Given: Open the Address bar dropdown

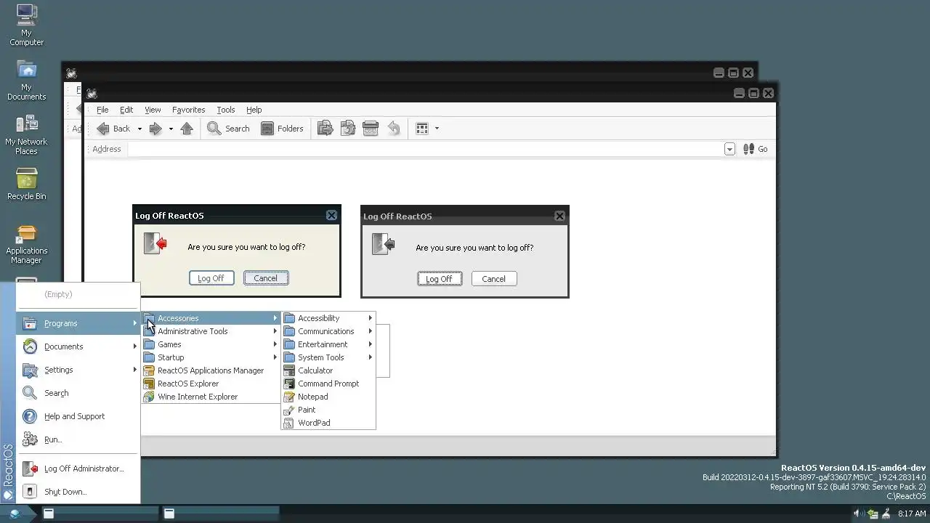Looking at the screenshot, I should coord(729,149).
